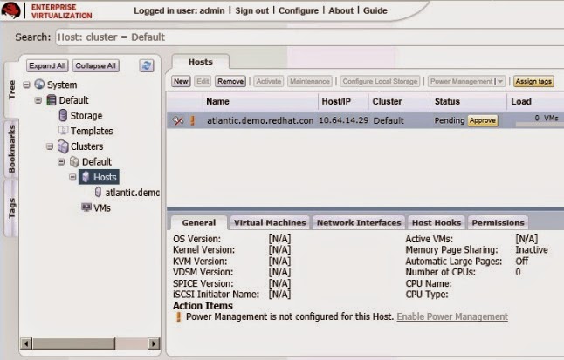Refresh the tree with refresh icon
The width and height of the screenshot is (564, 360).
(147, 65)
